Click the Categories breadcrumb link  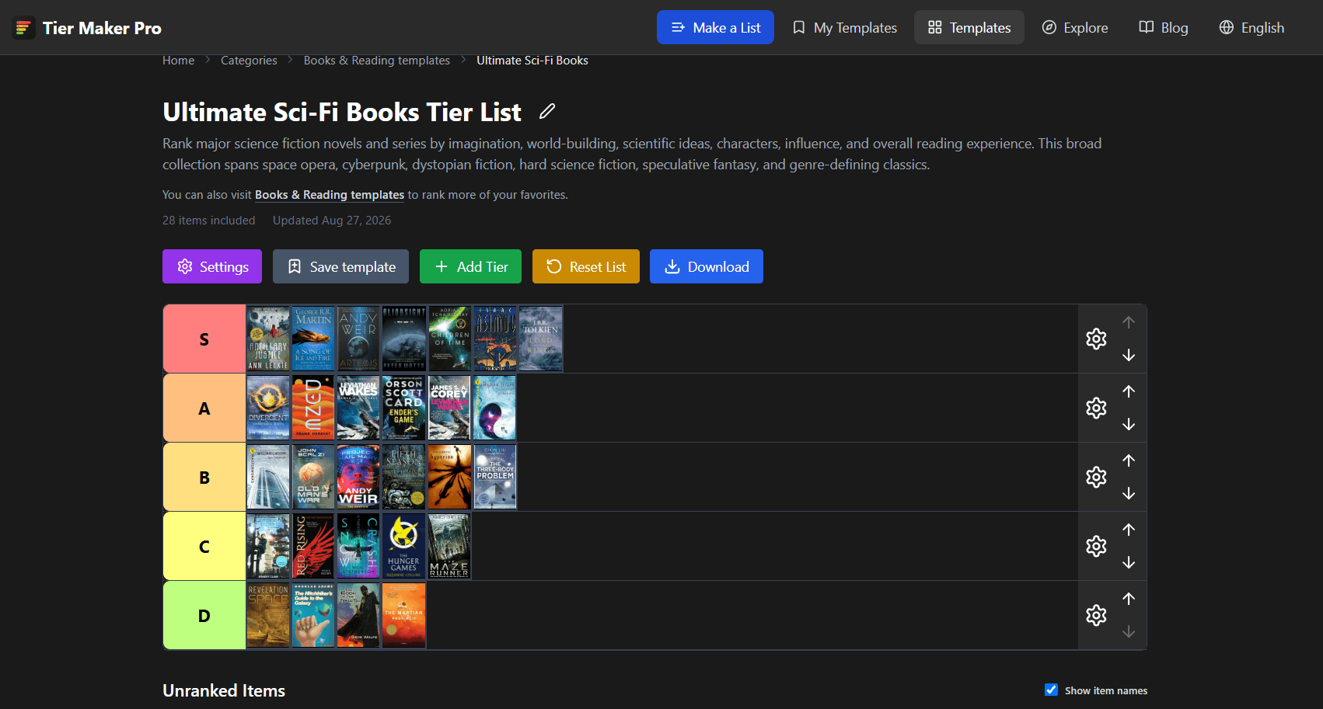point(249,61)
